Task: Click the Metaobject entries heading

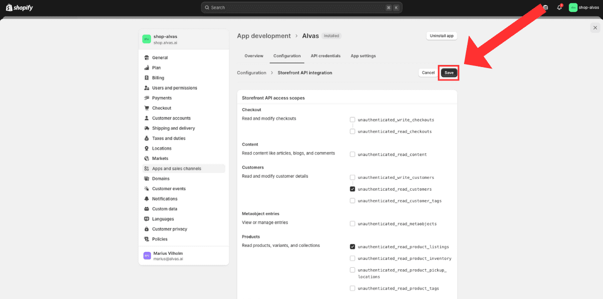Action: coord(261,214)
